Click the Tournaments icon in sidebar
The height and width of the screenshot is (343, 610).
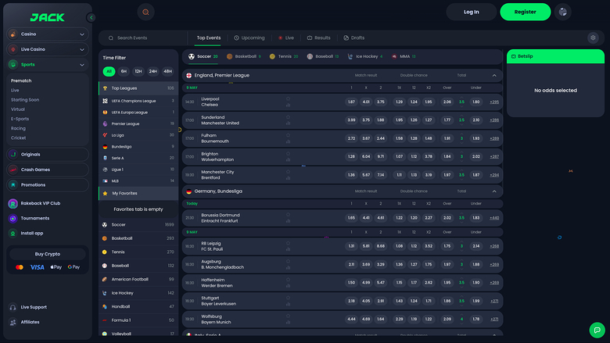click(13, 218)
